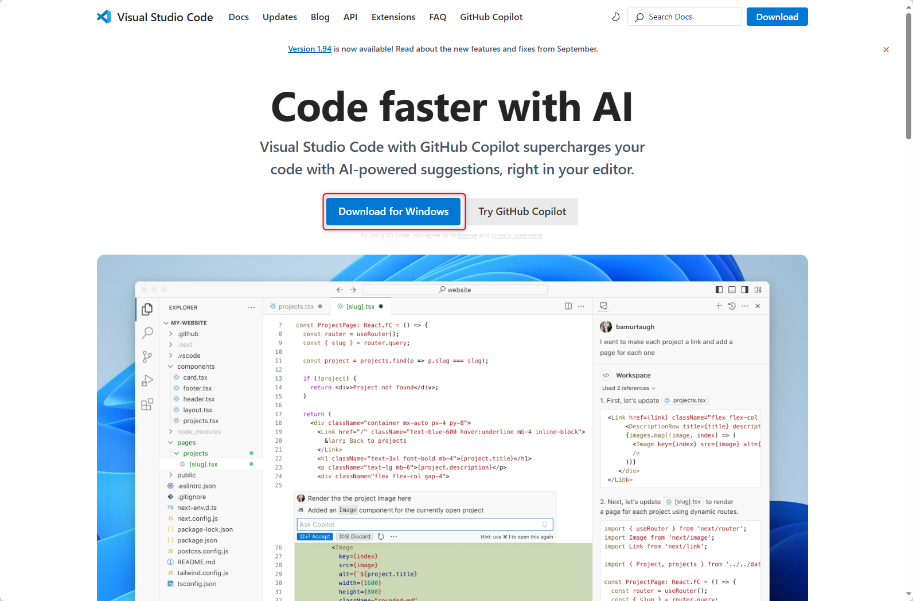This screenshot has width=913, height=601.
Task: Click Download for Windows button
Action: pos(393,212)
